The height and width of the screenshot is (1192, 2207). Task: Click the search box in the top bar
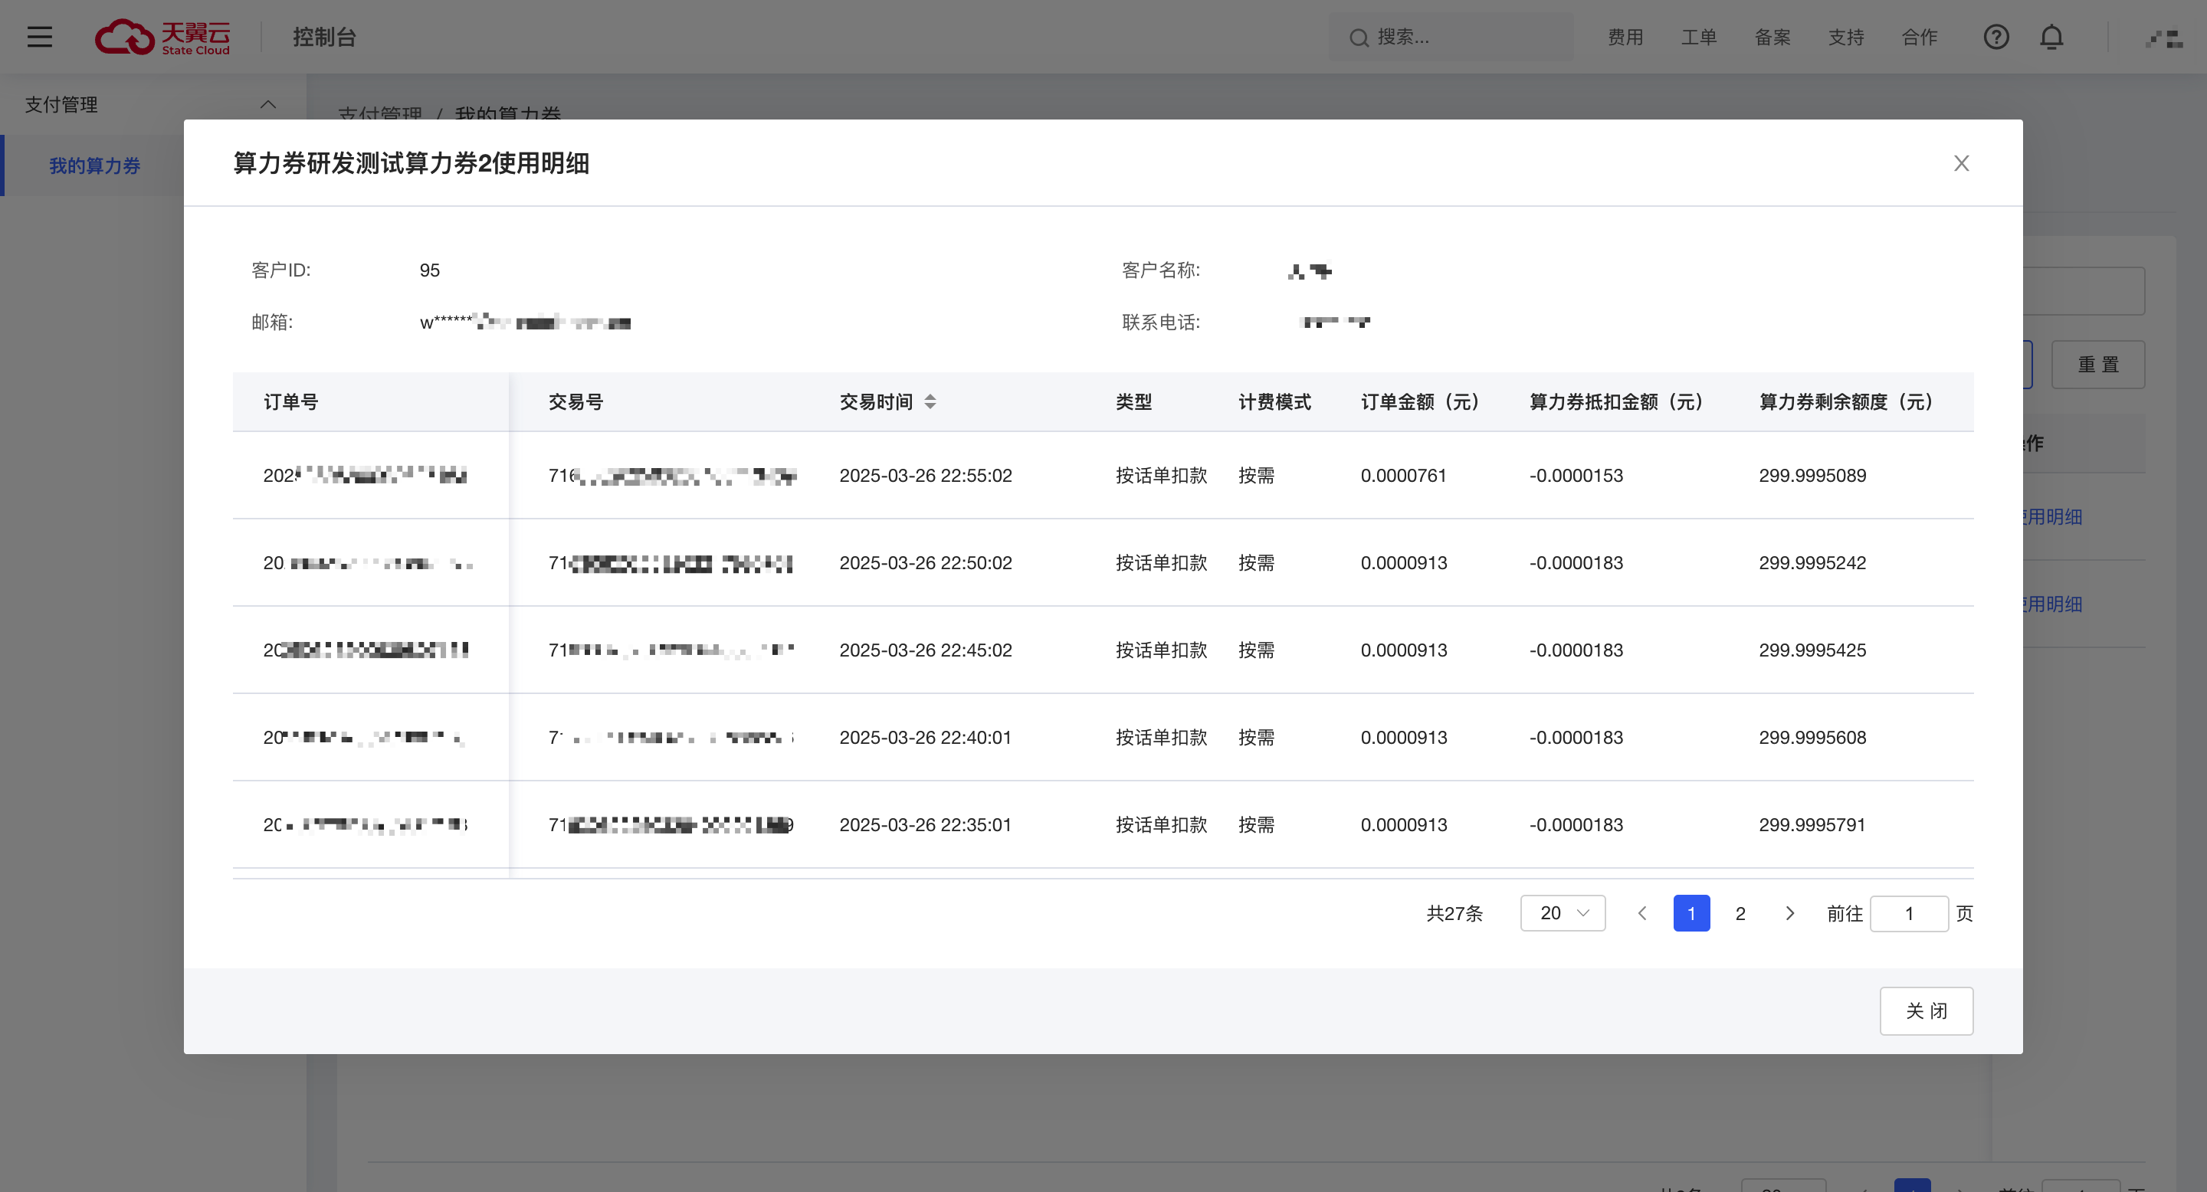1451,37
